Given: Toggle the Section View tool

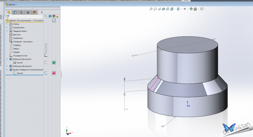Looking at the screenshot, I should pos(163,9).
